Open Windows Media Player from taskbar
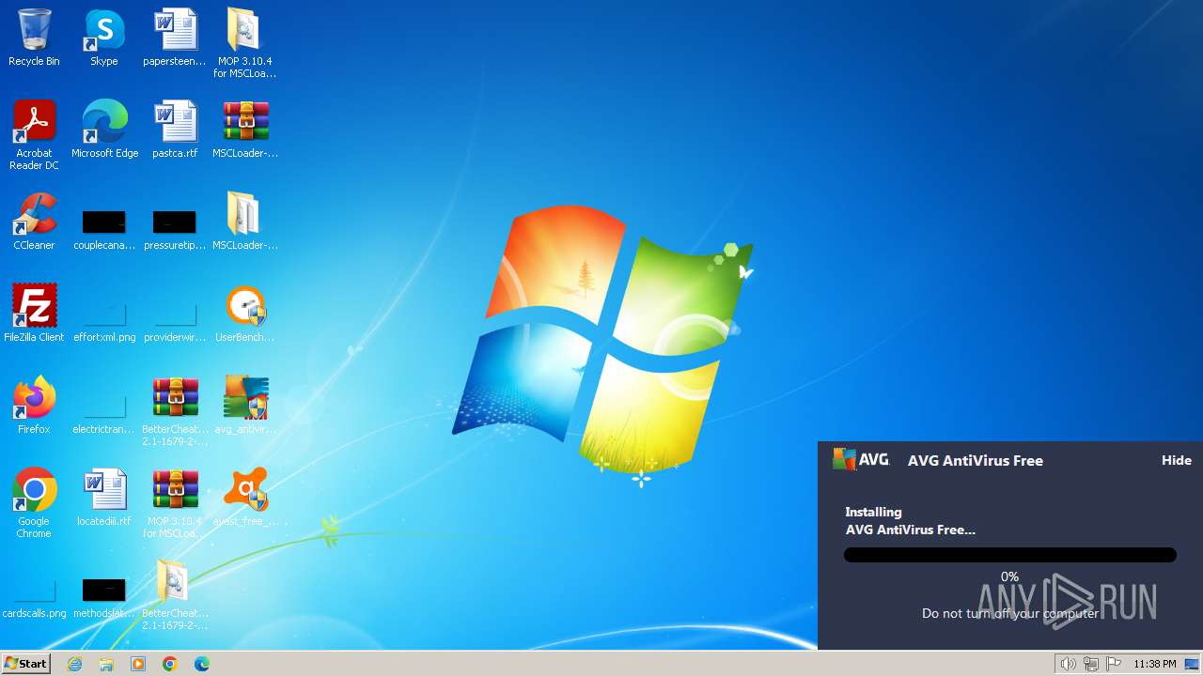 (x=138, y=664)
